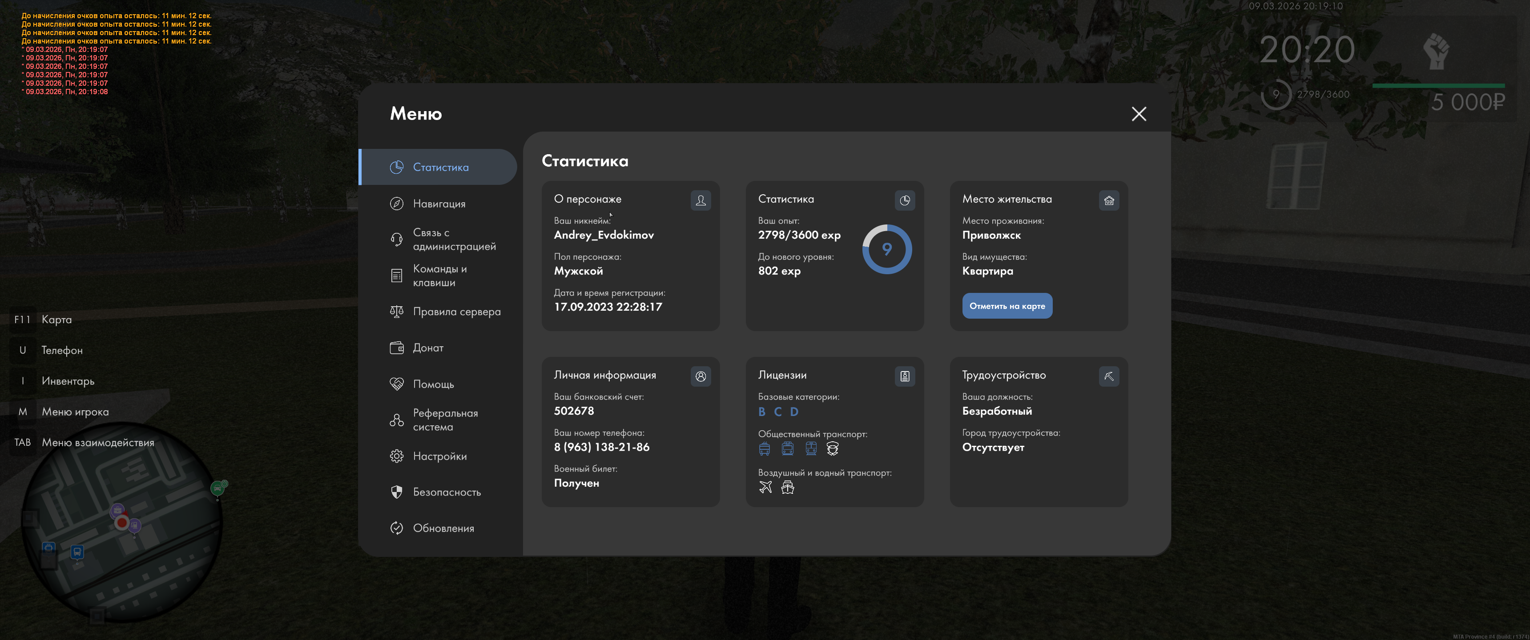Image resolution: width=1530 pixels, height=640 pixels.
Task: Close the Меню window with X
Action: click(x=1138, y=114)
